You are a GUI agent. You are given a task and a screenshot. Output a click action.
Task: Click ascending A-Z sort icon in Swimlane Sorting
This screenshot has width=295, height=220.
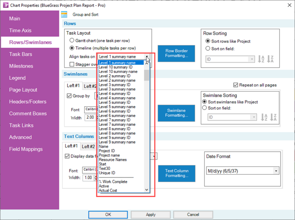pos(264,117)
